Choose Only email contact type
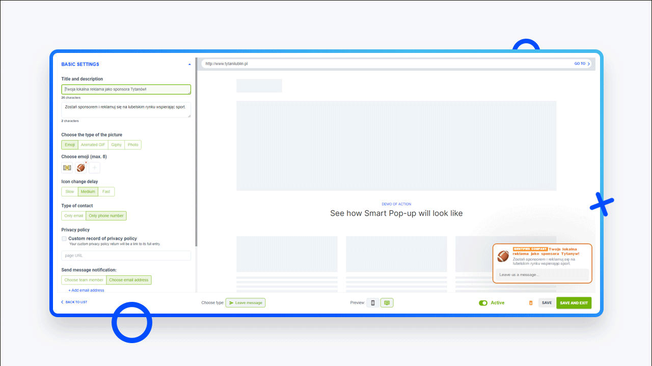 pos(74,216)
